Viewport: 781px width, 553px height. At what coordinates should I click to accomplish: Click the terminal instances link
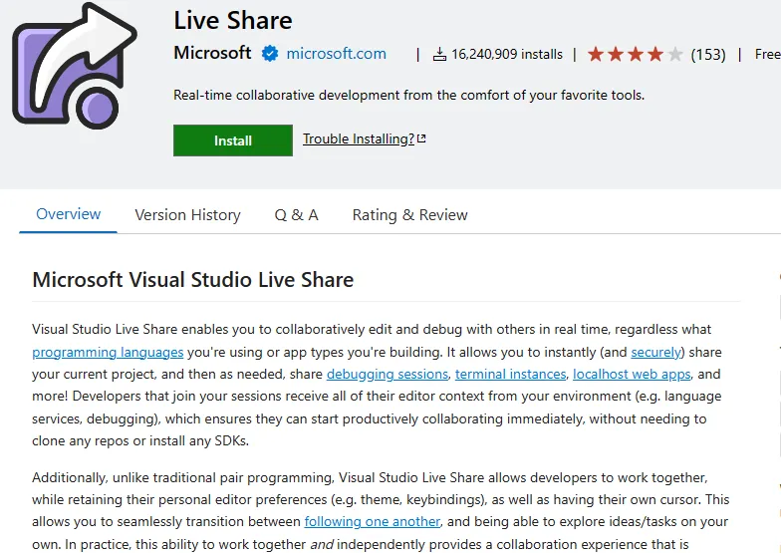coord(511,375)
